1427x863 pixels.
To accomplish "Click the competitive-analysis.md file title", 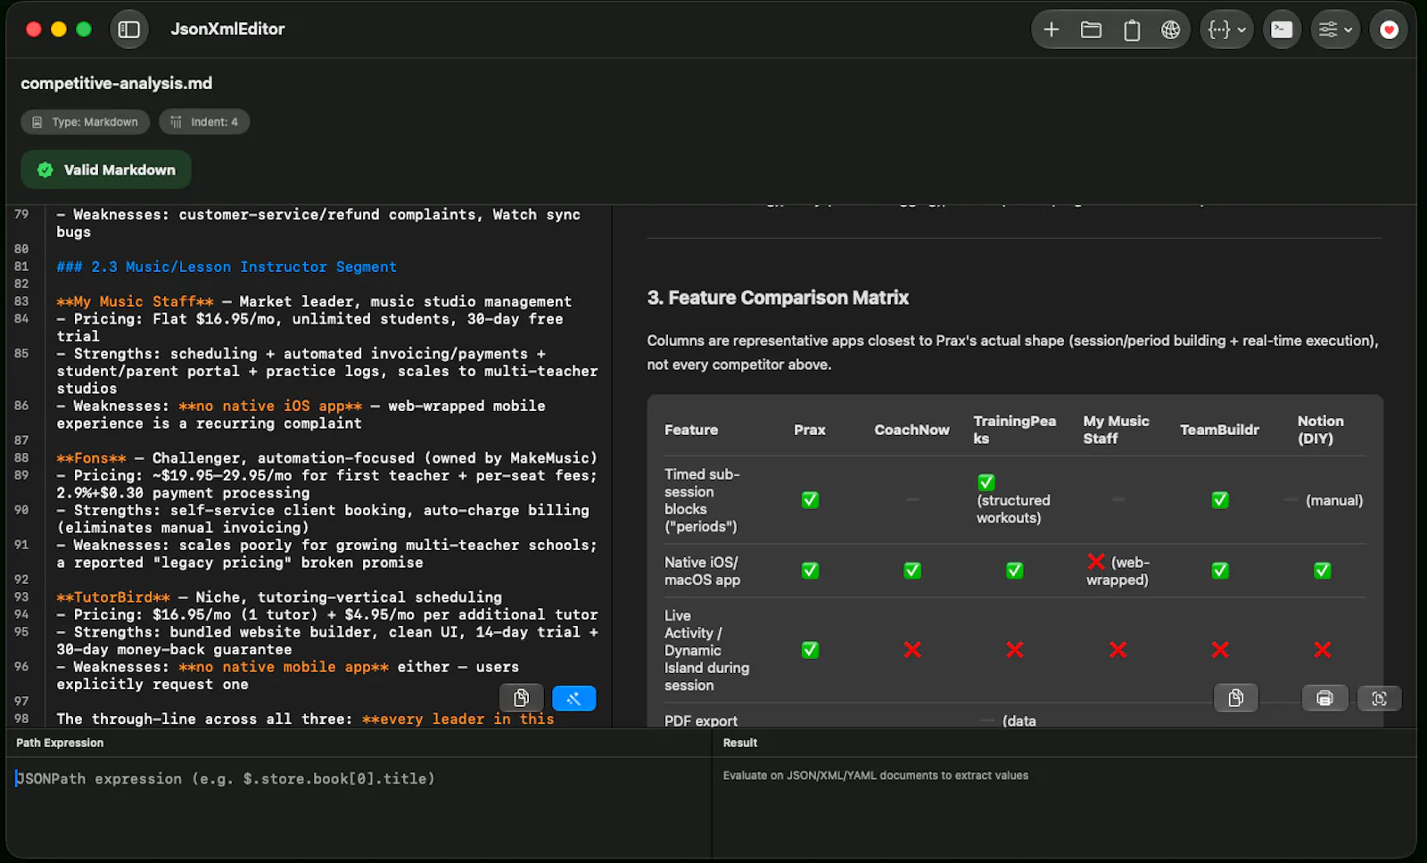I will pyautogui.click(x=117, y=83).
